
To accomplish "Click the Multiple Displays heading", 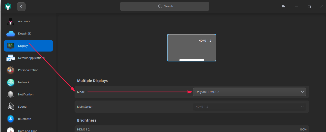I will pyautogui.click(x=92, y=81).
